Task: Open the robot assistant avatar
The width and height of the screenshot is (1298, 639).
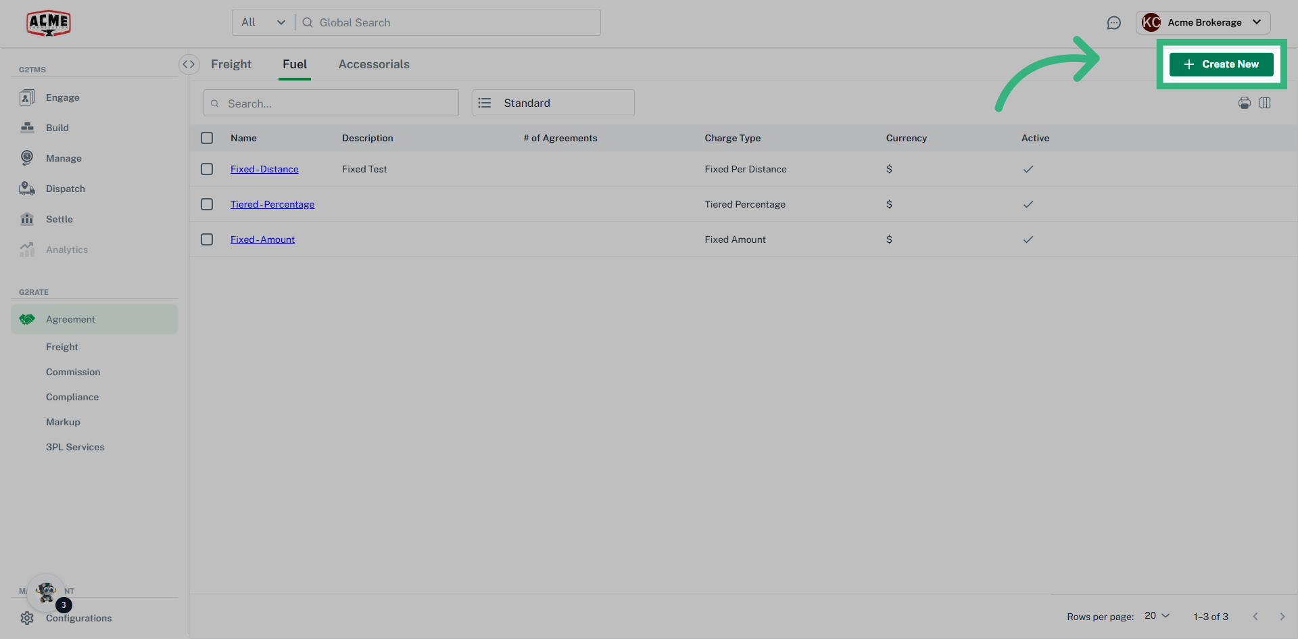Action: 46,592
